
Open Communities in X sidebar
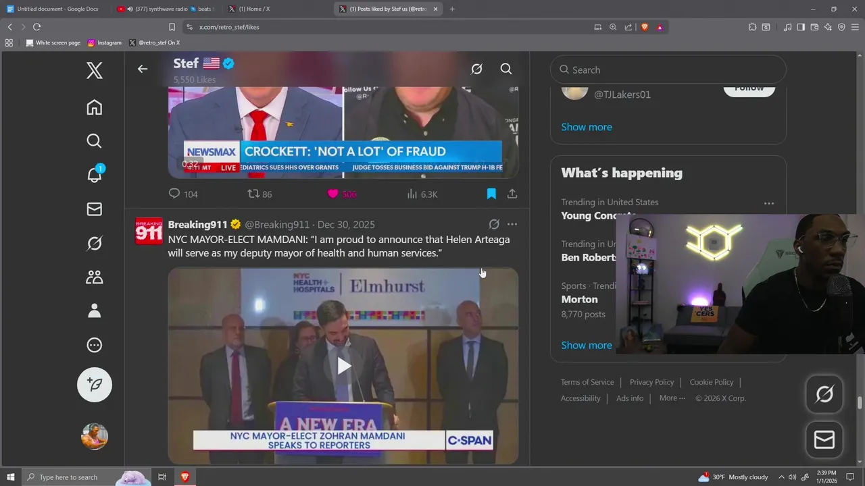click(95, 277)
